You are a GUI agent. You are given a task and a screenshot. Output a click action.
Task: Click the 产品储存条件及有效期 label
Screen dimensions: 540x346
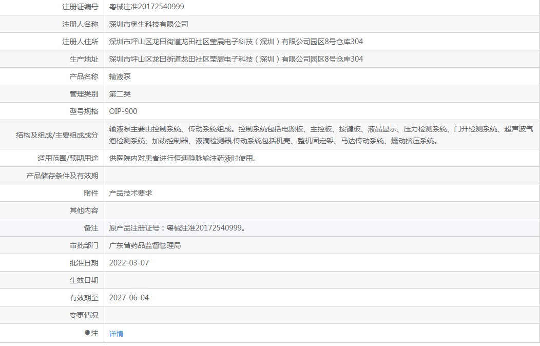click(62, 176)
